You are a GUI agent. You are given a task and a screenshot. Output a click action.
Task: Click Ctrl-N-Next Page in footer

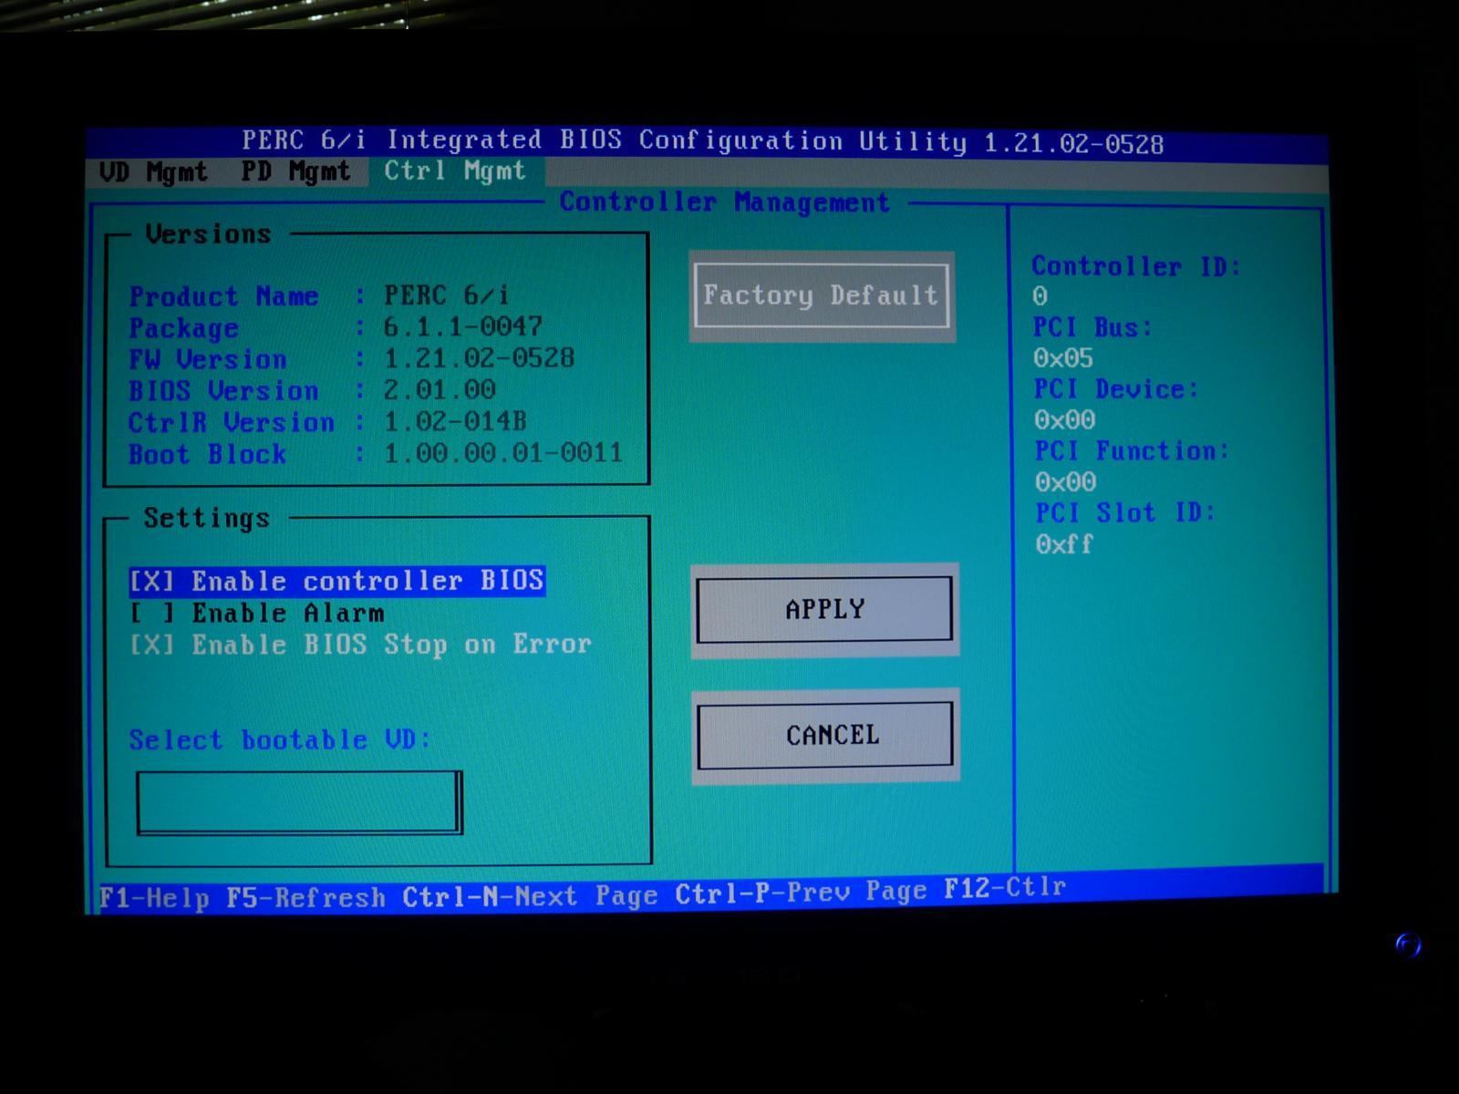coord(531,895)
